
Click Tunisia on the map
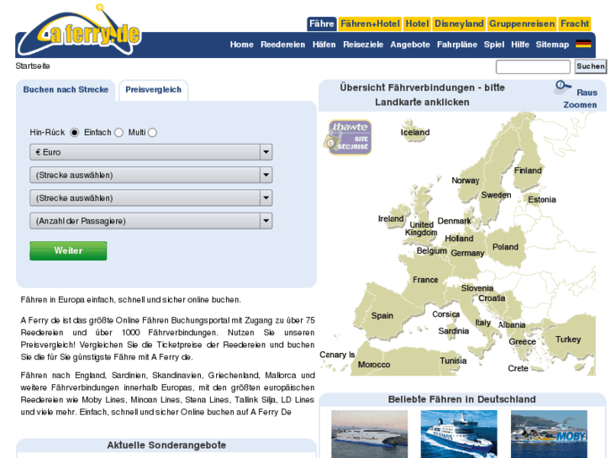[453, 361]
